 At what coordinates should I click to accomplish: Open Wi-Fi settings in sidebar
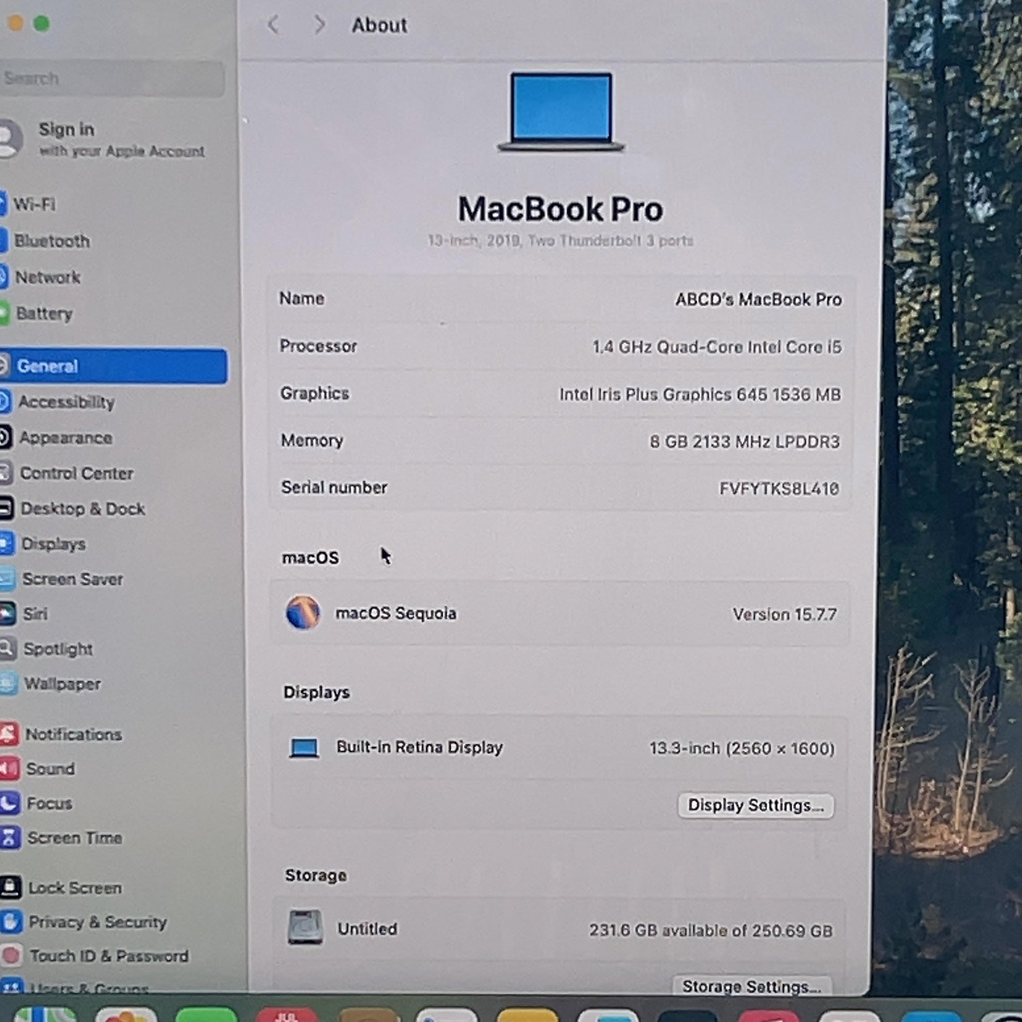pyautogui.click(x=34, y=204)
